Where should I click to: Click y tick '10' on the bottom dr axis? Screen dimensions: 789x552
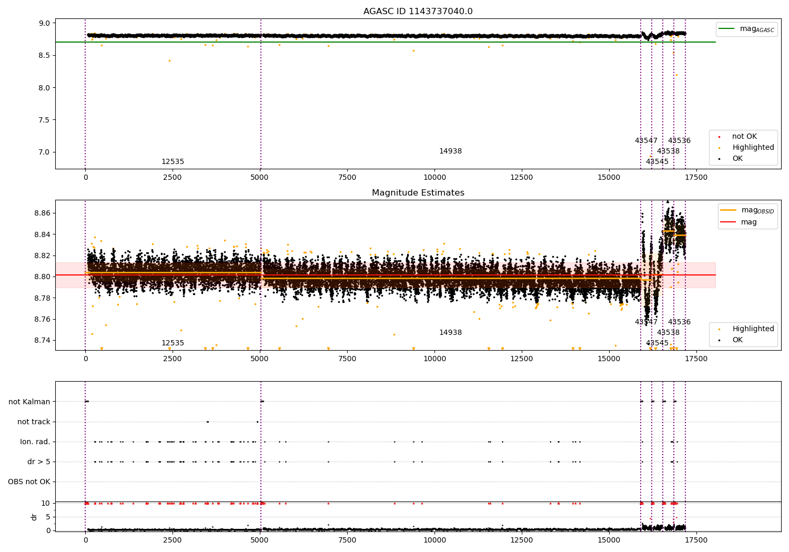46,504
